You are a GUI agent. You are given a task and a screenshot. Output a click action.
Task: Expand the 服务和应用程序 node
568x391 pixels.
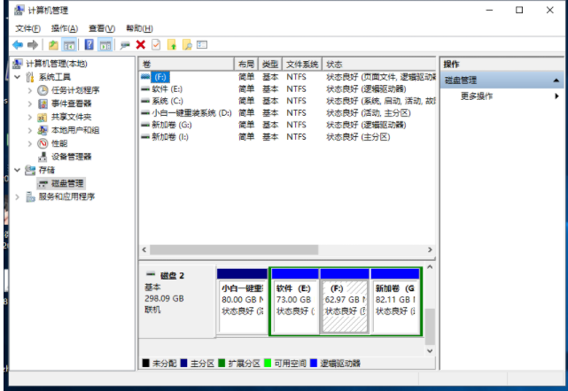(18, 196)
